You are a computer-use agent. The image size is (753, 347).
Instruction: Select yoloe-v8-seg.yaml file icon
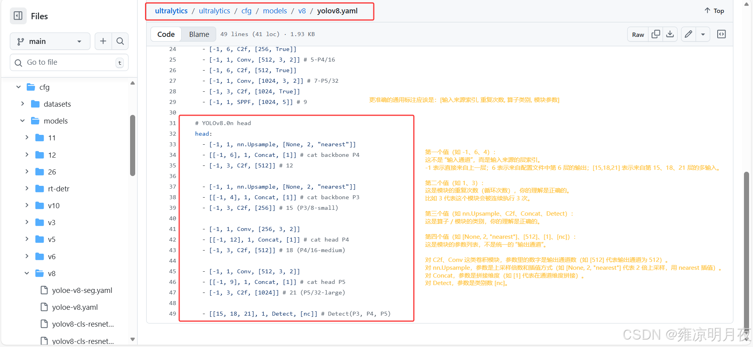click(44, 290)
